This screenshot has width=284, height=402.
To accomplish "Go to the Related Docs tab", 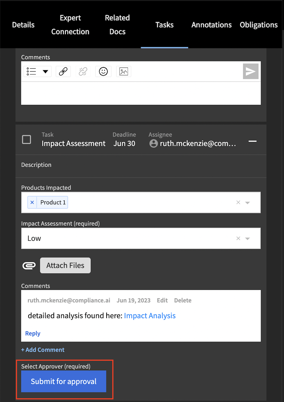I will pyautogui.click(x=117, y=25).
